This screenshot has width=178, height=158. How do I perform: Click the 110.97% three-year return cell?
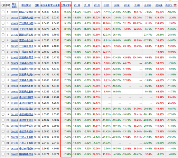point(137,23)
